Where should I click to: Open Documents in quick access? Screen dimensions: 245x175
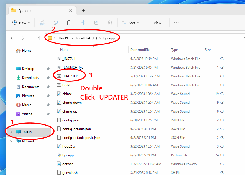point(28,87)
